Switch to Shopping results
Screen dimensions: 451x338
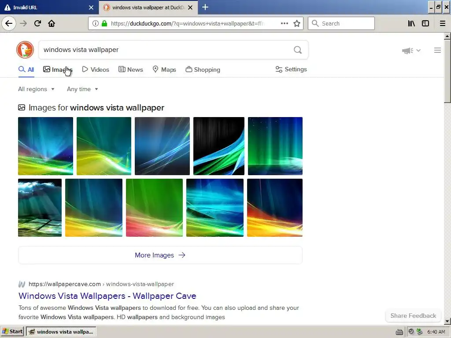[x=203, y=69]
